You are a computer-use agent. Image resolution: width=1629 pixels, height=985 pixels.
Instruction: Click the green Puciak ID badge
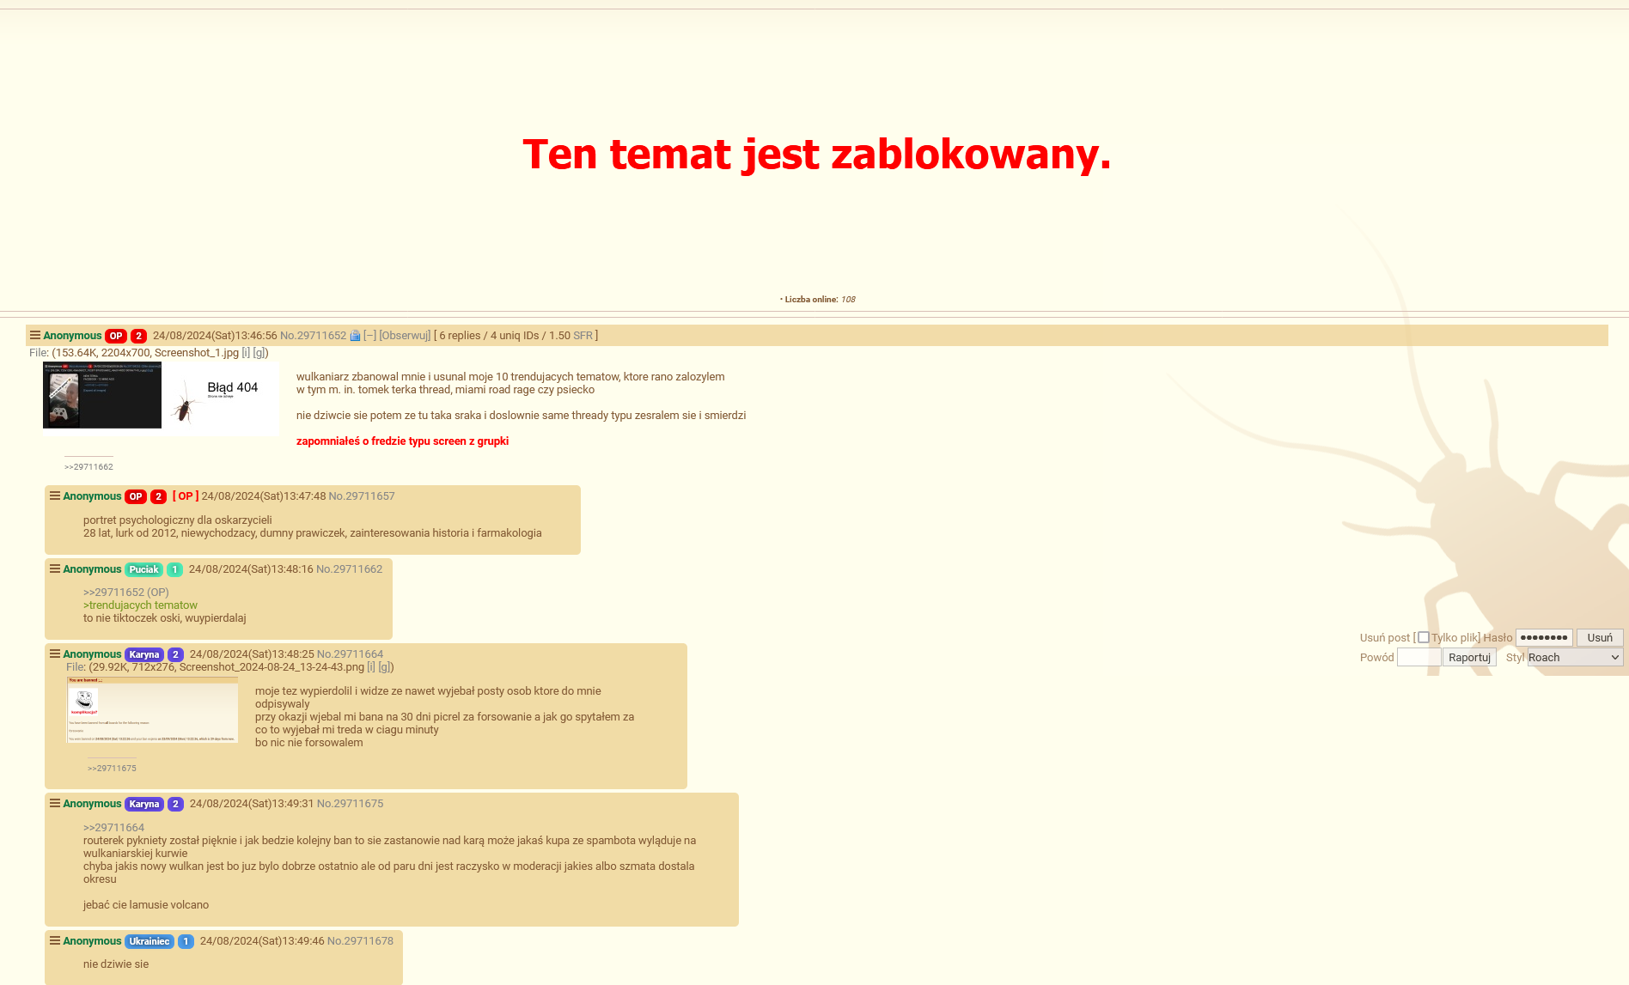pos(144,569)
